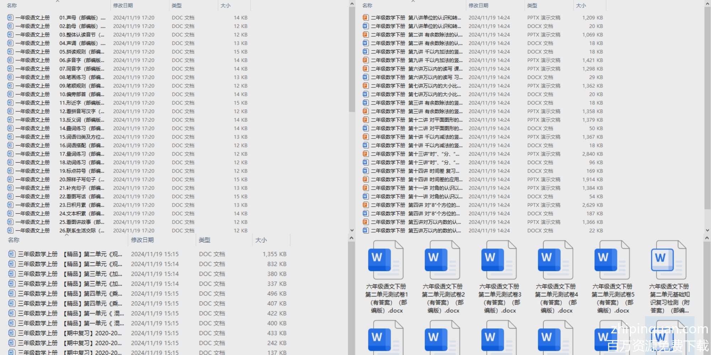Click scroll-down arrow of 二年级数学 list

[x=707, y=230]
